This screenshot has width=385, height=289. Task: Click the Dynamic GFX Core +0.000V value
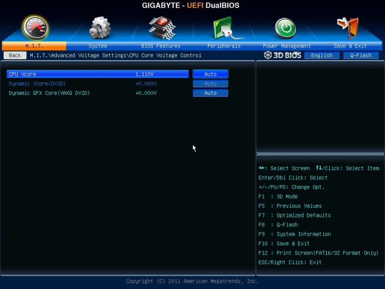[146, 93]
